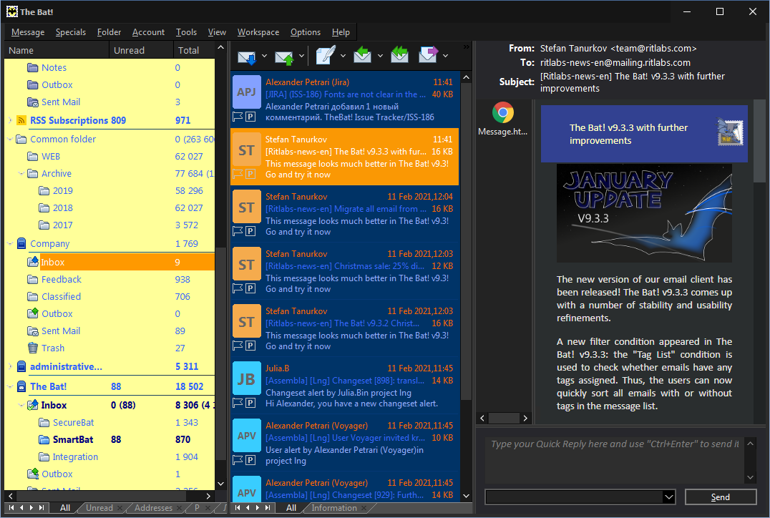770x518 pixels.
Task: Switch to the Unread folder tab
Action: tap(99, 508)
